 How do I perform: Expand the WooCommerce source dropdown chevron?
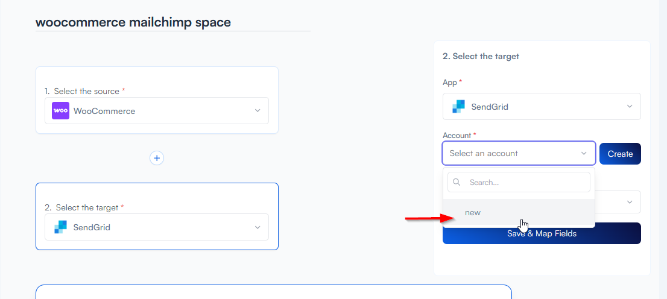click(x=258, y=111)
